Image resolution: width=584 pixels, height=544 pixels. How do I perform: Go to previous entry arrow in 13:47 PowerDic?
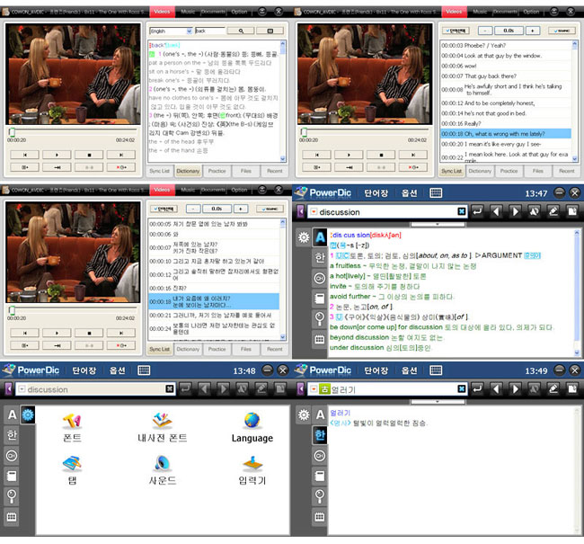(x=496, y=211)
